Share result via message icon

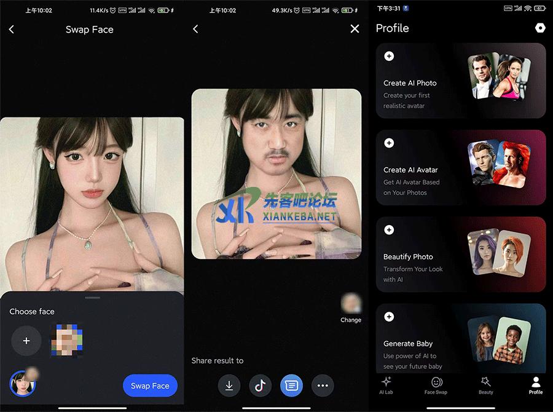coord(292,386)
